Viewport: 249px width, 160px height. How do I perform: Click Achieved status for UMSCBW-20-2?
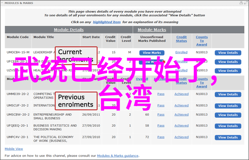click(181, 114)
